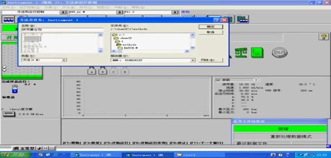The width and height of the screenshot is (331, 158).
Task: Click the method name input field
Action: [63, 30]
